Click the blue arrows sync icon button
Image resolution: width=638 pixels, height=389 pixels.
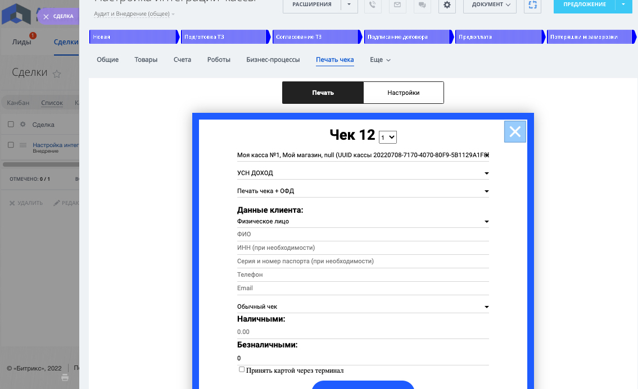click(x=533, y=5)
